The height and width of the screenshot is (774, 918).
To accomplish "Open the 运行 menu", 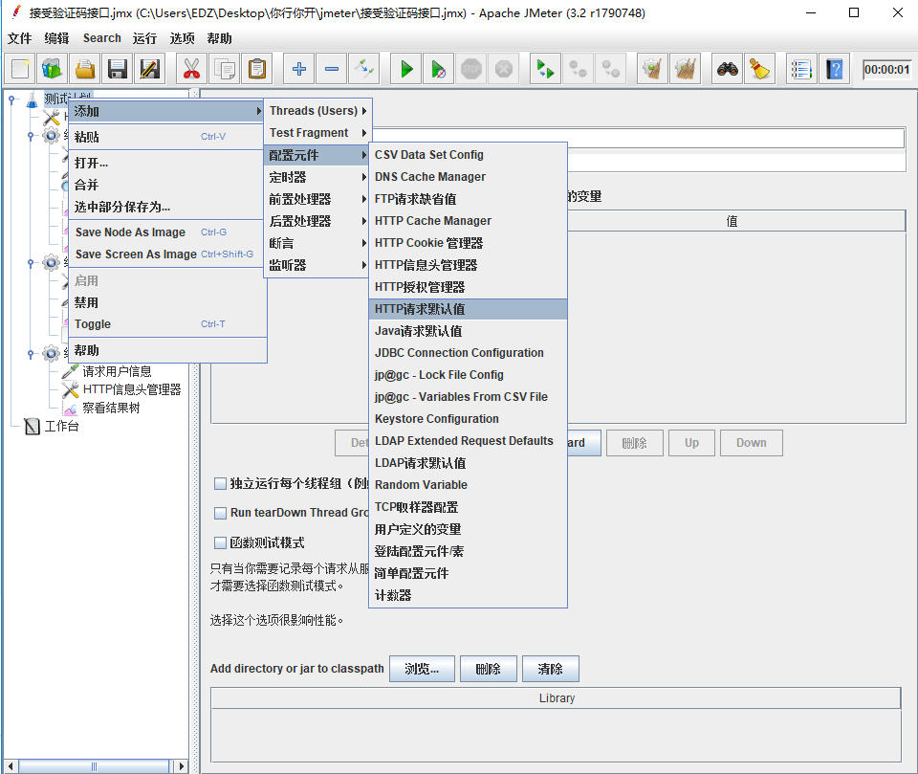I will click(144, 38).
